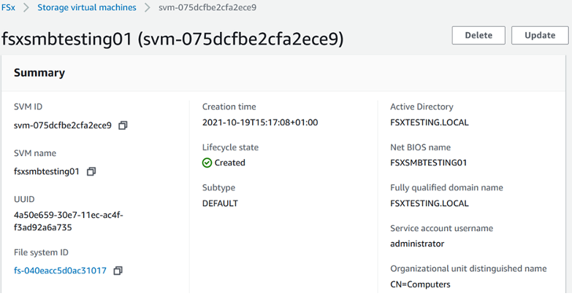Open the Storage virtual machines breadcrumb
Image resolution: width=572 pixels, height=296 pixels.
point(86,7)
